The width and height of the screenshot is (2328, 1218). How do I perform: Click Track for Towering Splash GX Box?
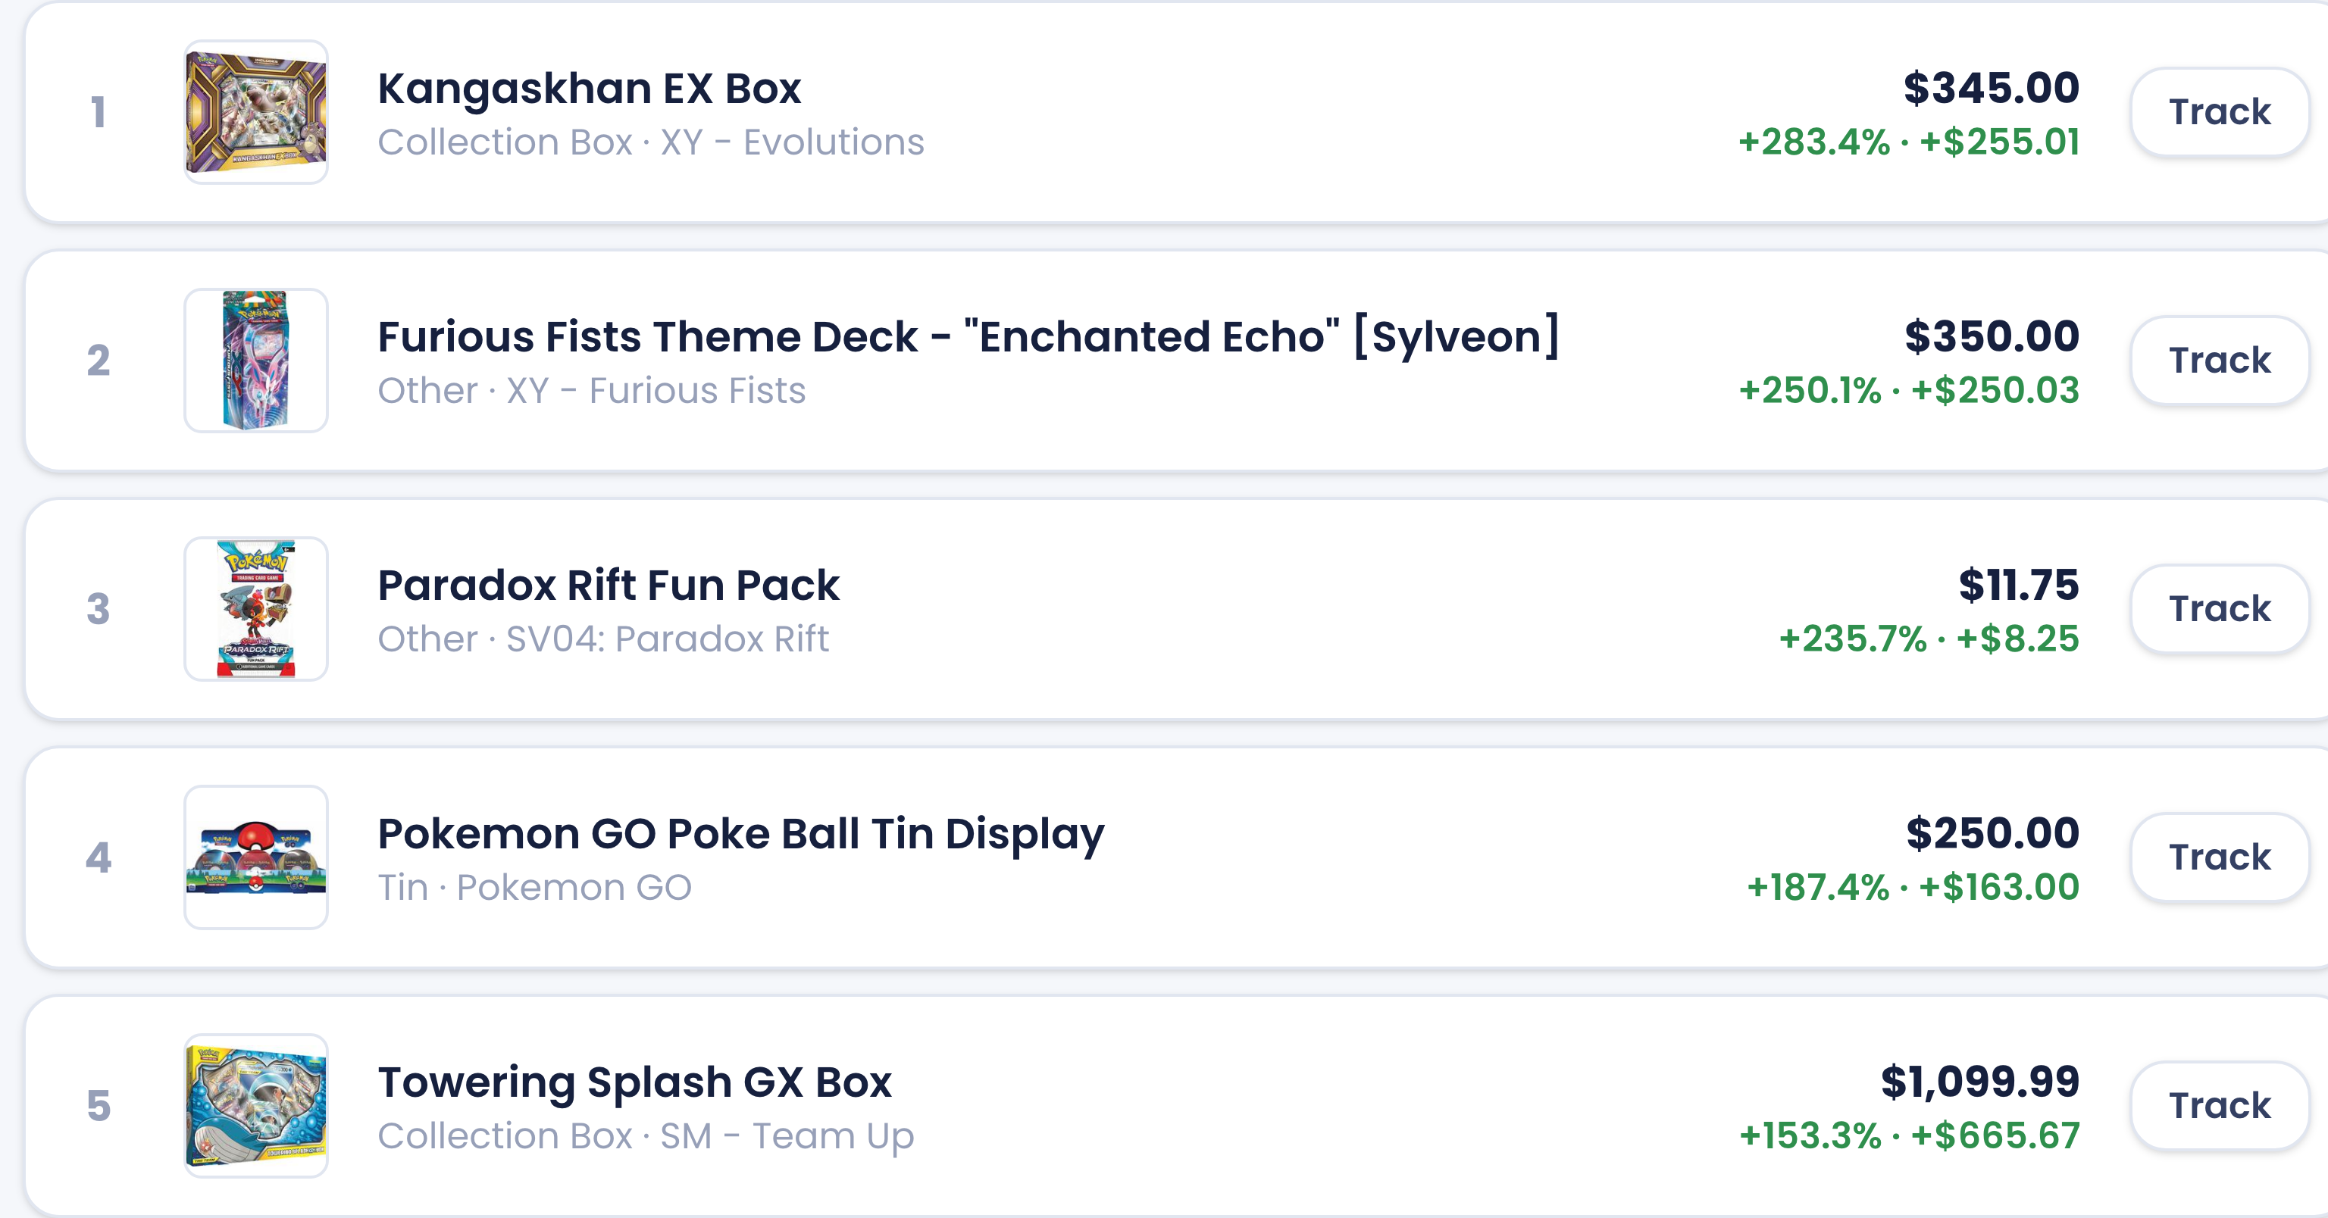(2220, 1106)
